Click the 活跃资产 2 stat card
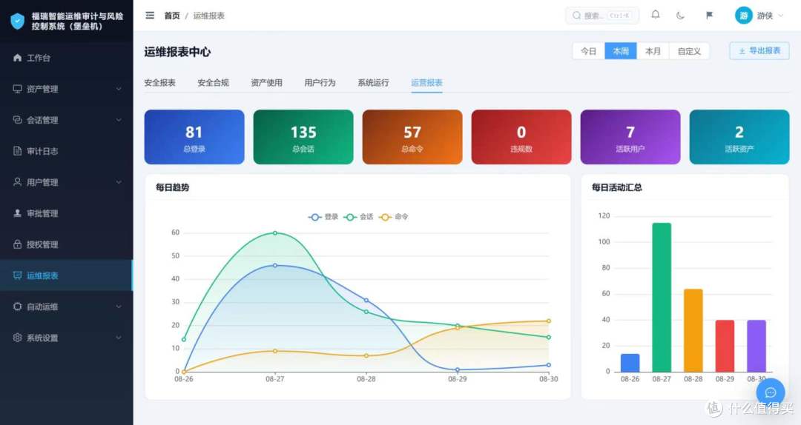 click(x=739, y=137)
